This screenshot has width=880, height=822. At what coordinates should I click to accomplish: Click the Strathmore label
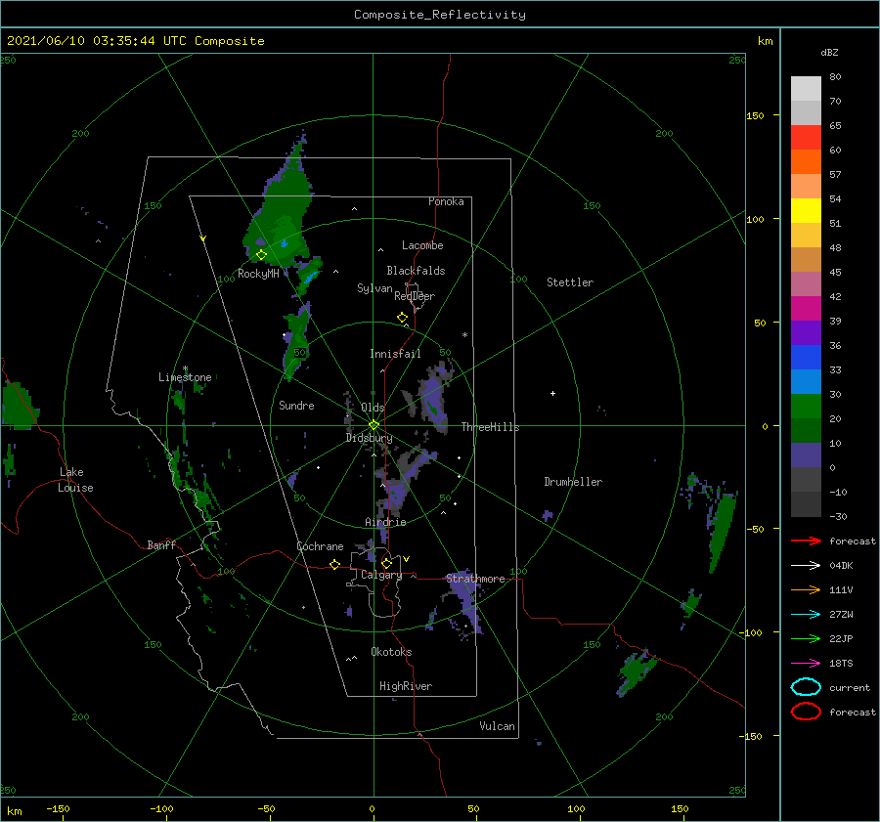pyautogui.click(x=475, y=579)
